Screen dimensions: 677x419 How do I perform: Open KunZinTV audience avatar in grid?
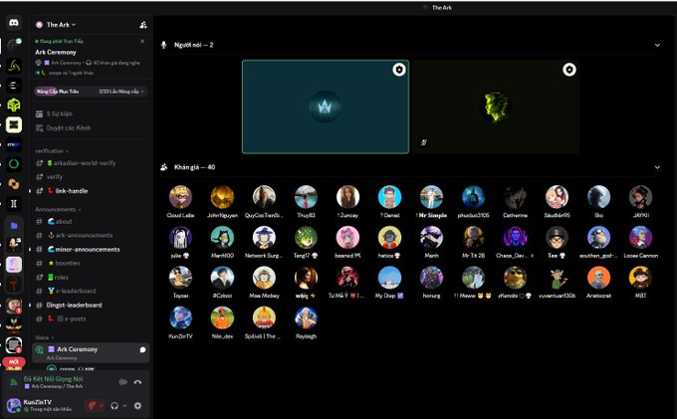(x=180, y=318)
